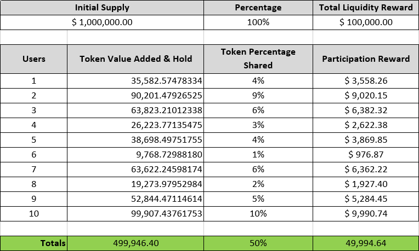Click the $ 1,000,000.00 initial supply value
The width and height of the screenshot is (419, 251).
pyautogui.click(x=102, y=22)
